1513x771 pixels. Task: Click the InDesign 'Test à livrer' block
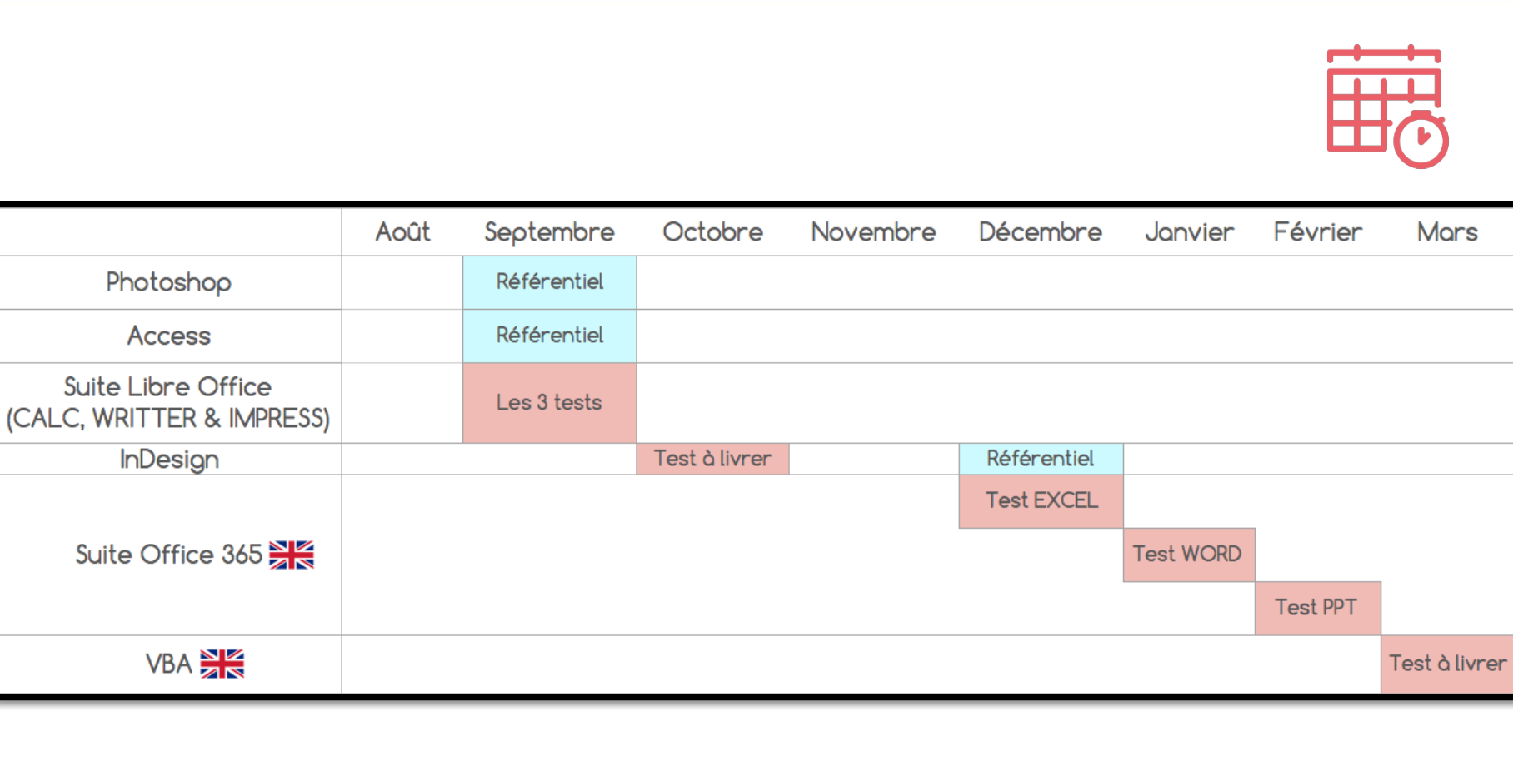click(x=712, y=459)
